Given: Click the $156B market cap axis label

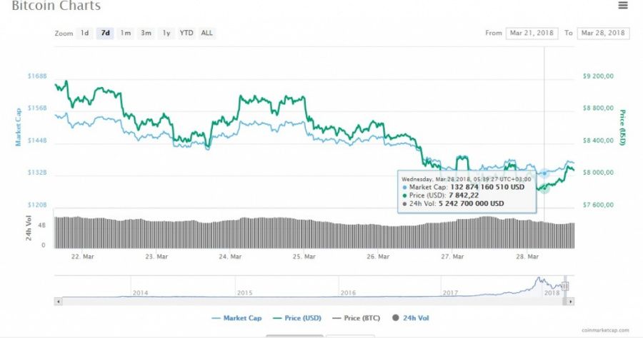Looking at the screenshot, I should 37,108.
